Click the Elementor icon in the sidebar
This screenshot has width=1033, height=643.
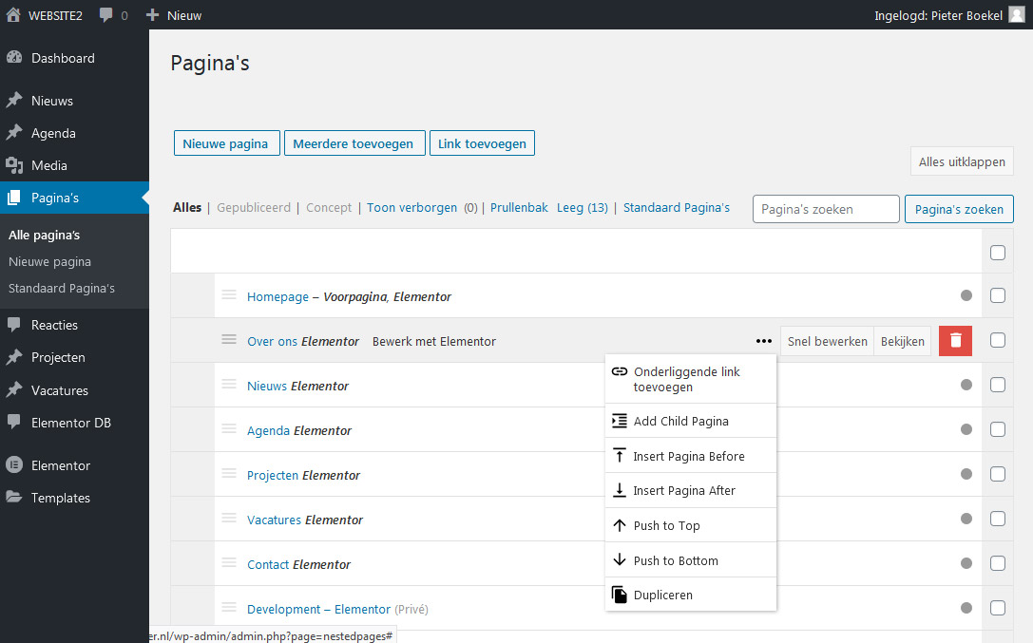click(x=14, y=465)
